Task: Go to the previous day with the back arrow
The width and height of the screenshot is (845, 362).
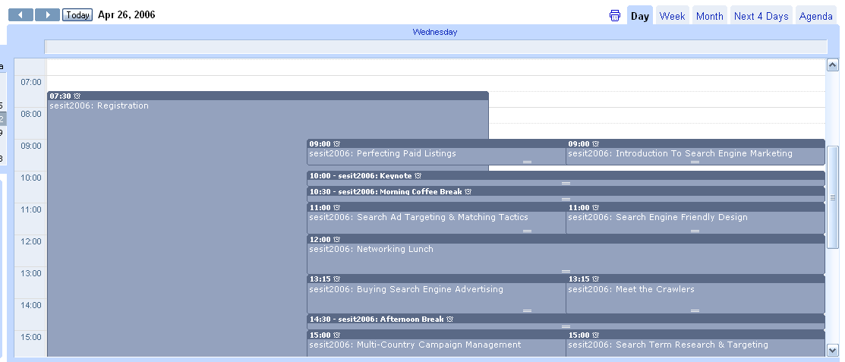Action: (x=21, y=15)
